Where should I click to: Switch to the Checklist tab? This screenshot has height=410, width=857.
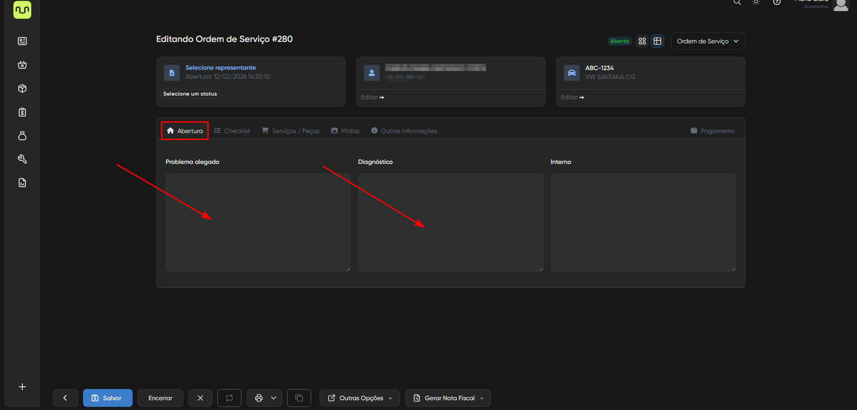point(232,131)
